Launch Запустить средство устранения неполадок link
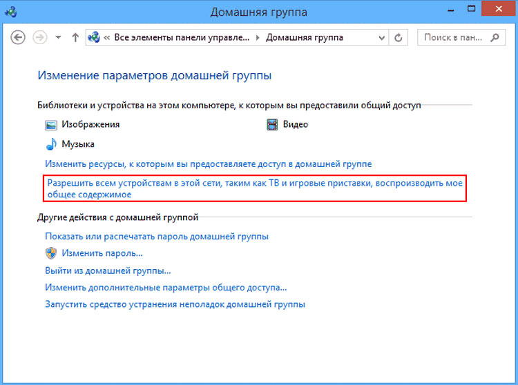Image resolution: width=518 pixels, height=385 pixels. (175, 304)
